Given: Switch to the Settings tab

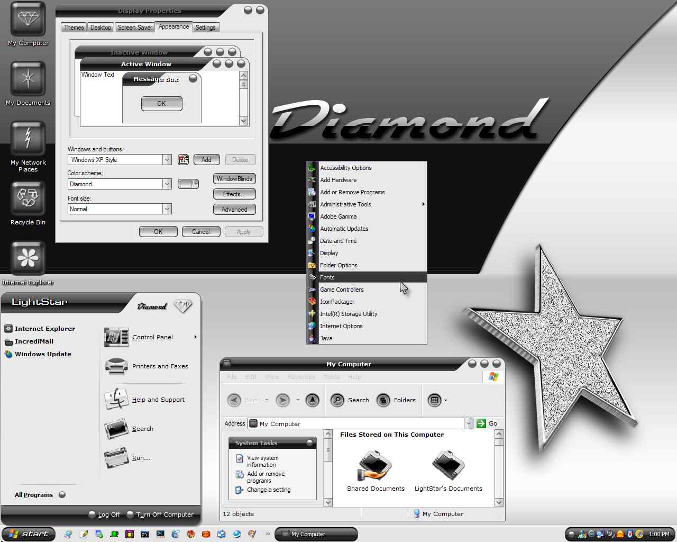Looking at the screenshot, I should pyautogui.click(x=206, y=28).
